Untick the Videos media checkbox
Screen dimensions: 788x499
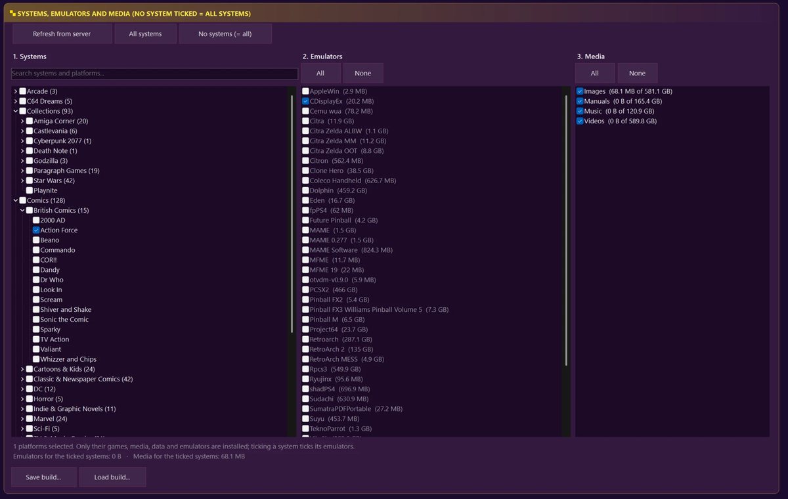580,121
